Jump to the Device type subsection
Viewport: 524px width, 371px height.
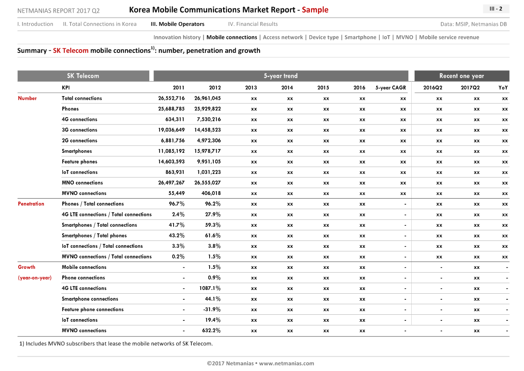pyautogui.click(x=323, y=37)
